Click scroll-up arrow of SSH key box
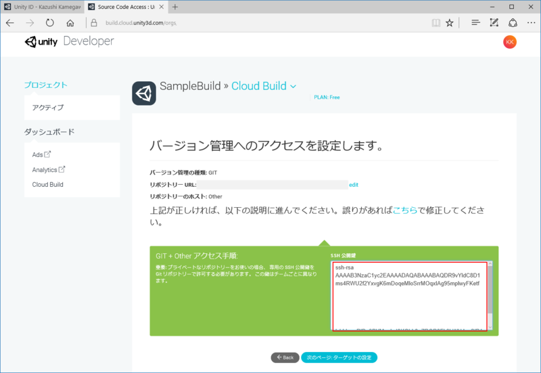Image resolution: width=541 pixels, height=373 pixels. pos(490,264)
